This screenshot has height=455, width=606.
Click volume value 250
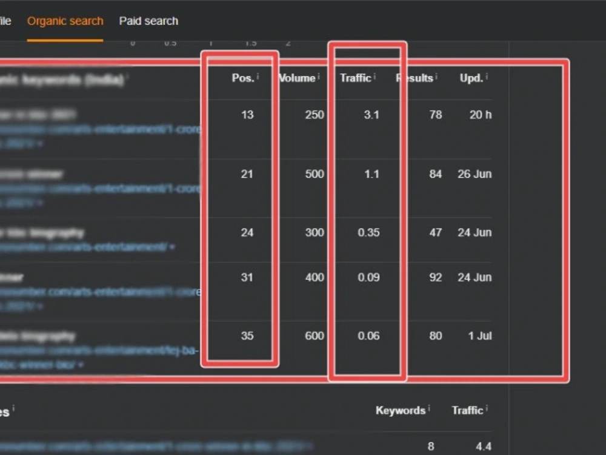tap(315, 115)
